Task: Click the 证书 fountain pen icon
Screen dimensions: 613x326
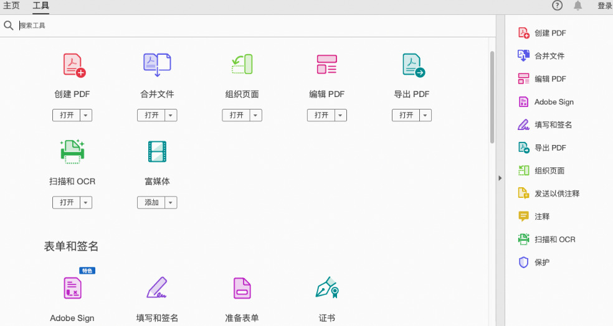Action: coord(327,287)
